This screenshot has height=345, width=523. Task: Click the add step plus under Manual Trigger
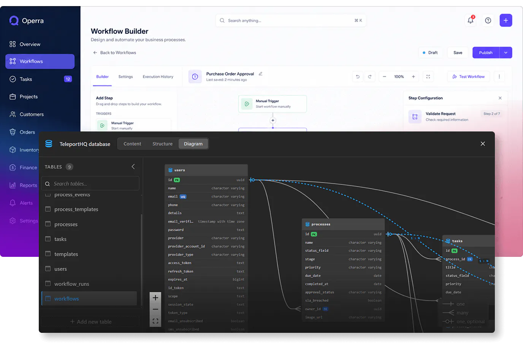point(273,120)
